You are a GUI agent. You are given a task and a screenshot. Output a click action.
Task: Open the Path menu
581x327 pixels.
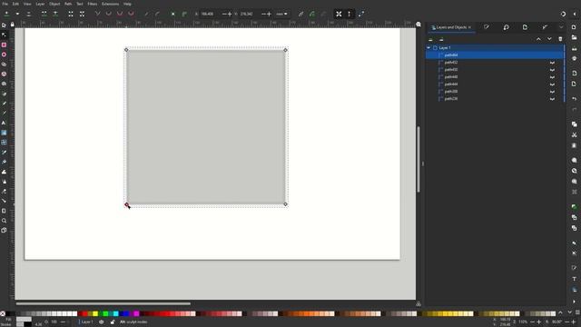coord(68,4)
